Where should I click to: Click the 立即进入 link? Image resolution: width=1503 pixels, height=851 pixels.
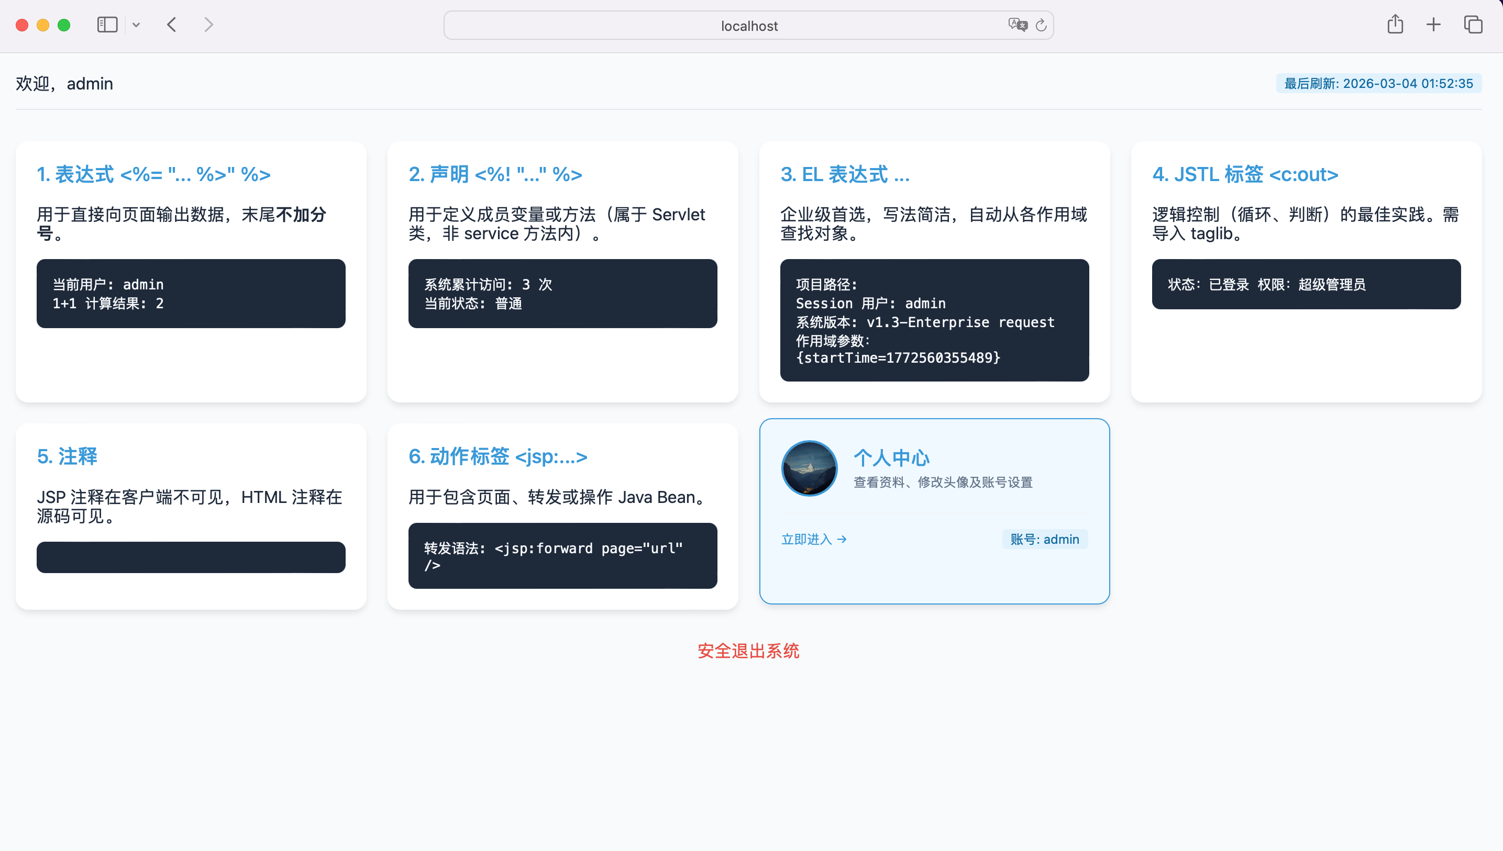[813, 539]
